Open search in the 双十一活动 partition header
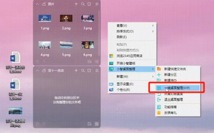Viewport: 214px width, 133px height. (x=83, y=70)
